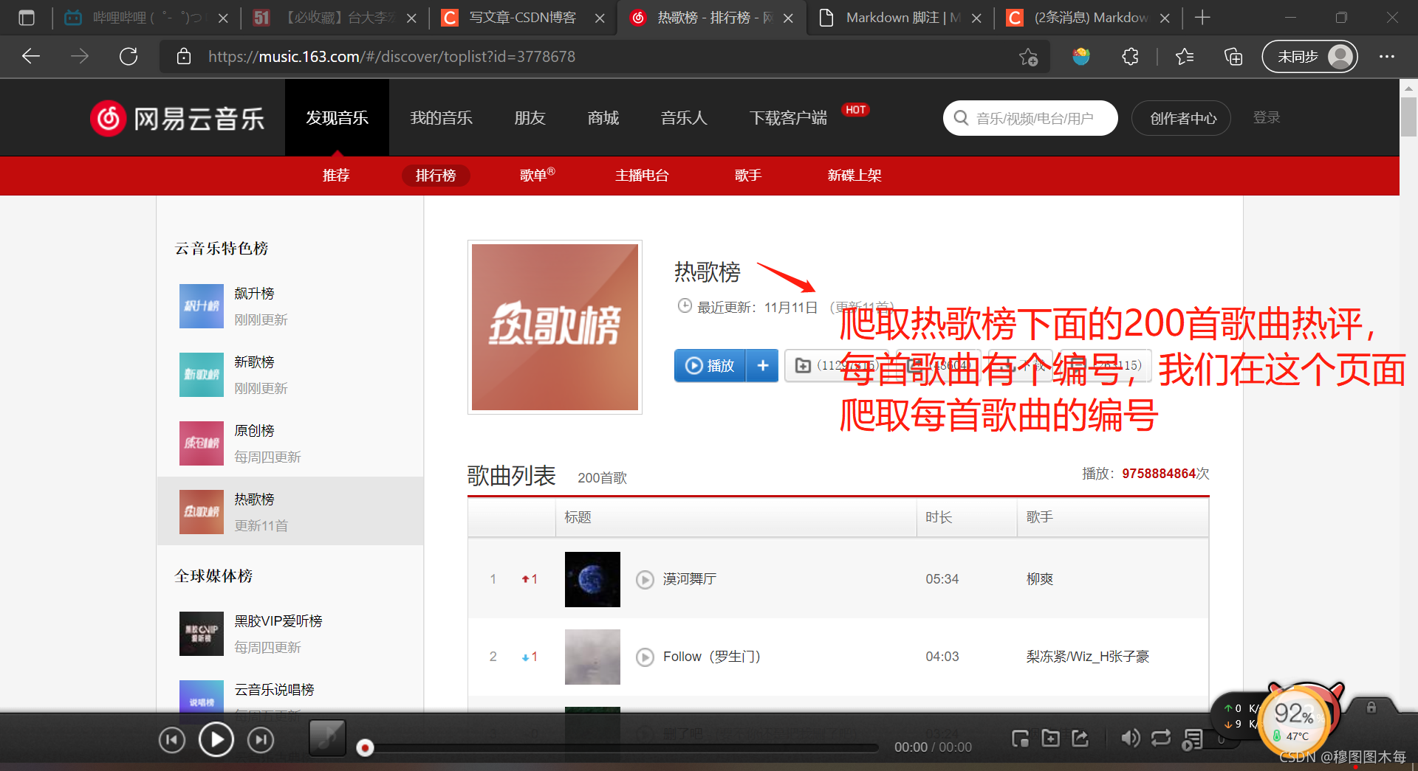Select 歌手 in red sub navigation
Viewport: 1418px width, 771px height.
[x=747, y=176]
